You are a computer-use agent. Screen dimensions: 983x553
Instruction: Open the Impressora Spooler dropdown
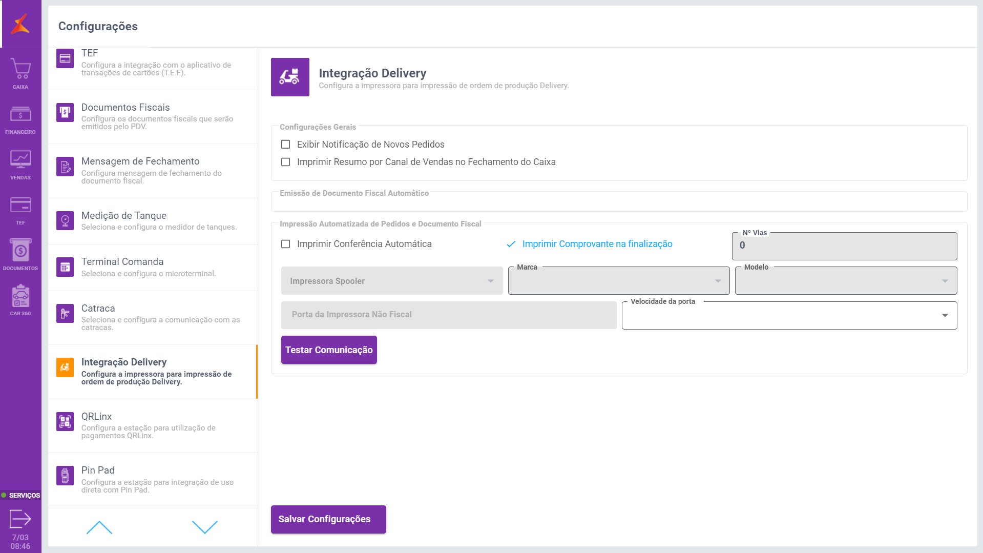click(x=392, y=281)
